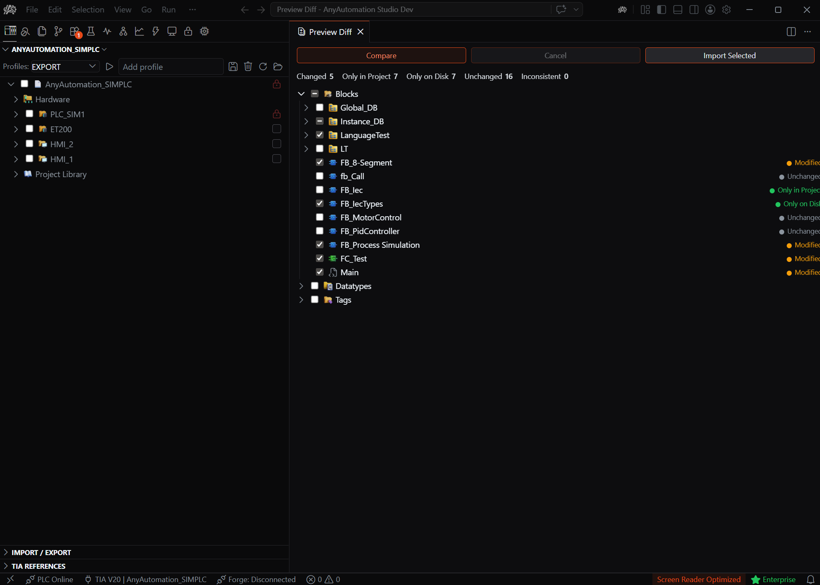Refresh the project tree
The image size is (820, 585).
click(263, 67)
